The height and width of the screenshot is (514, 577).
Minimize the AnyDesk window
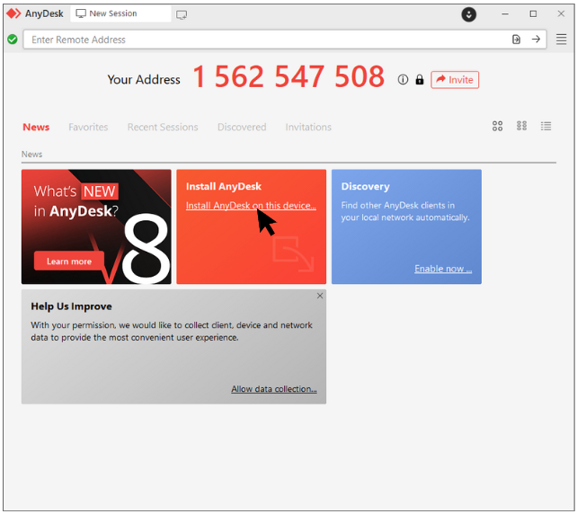point(505,14)
